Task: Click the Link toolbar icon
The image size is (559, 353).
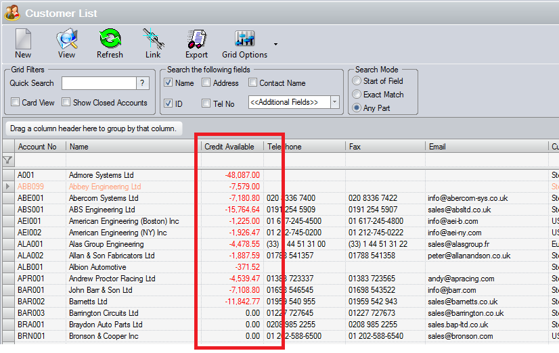Action: pos(153,43)
